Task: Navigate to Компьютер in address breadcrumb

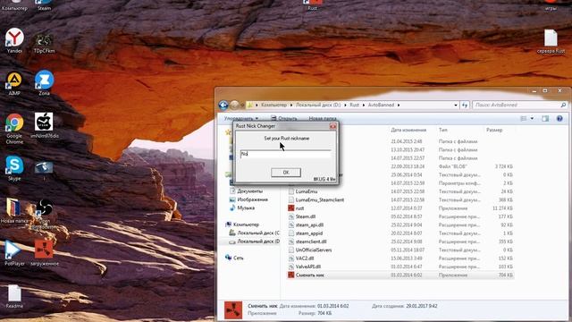Action: pyautogui.click(x=273, y=106)
